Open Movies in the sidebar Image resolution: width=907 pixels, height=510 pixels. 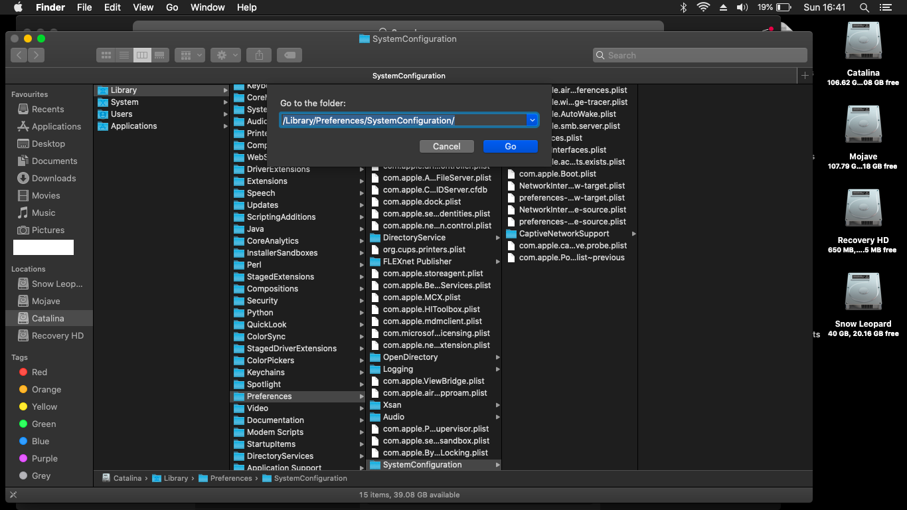coord(46,196)
